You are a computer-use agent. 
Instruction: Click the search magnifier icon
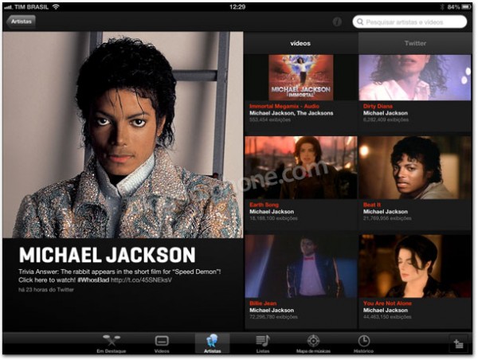(x=360, y=22)
